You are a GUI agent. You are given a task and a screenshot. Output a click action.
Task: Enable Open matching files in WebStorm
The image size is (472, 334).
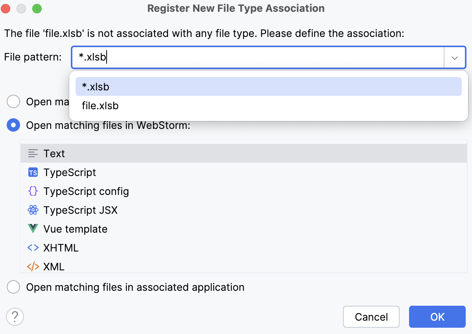click(x=13, y=125)
